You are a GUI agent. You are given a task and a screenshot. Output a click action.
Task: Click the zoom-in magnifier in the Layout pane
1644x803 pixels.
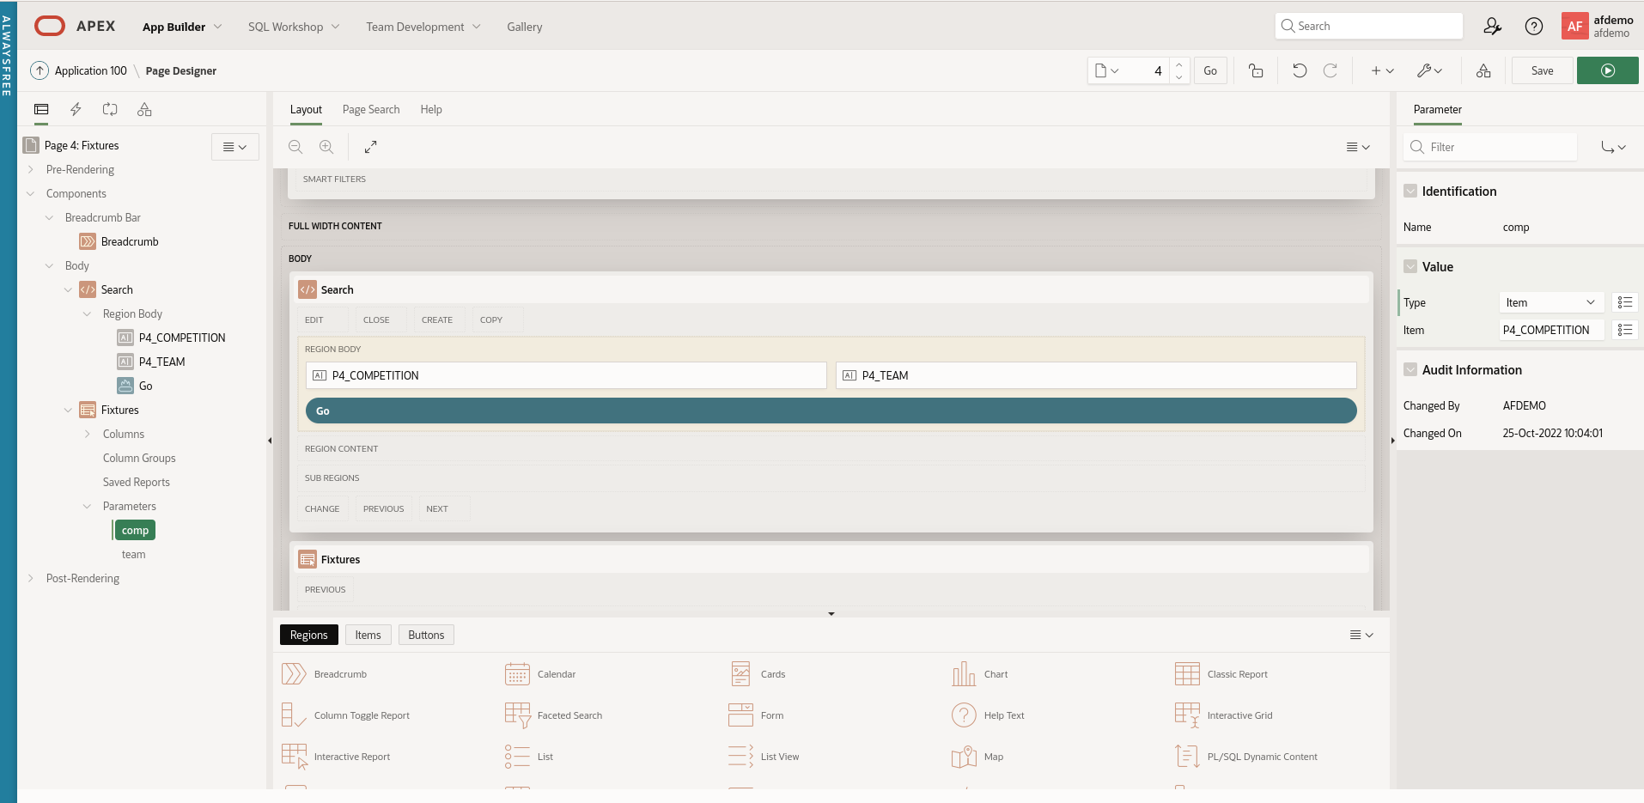tap(326, 147)
